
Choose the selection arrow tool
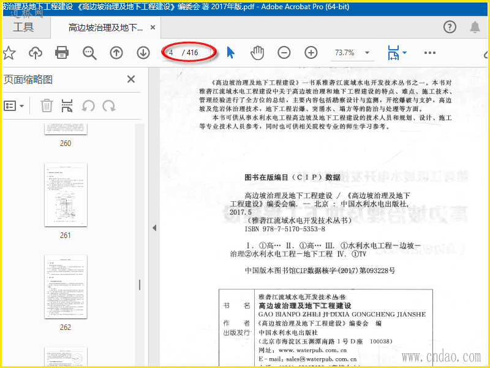click(230, 53)
